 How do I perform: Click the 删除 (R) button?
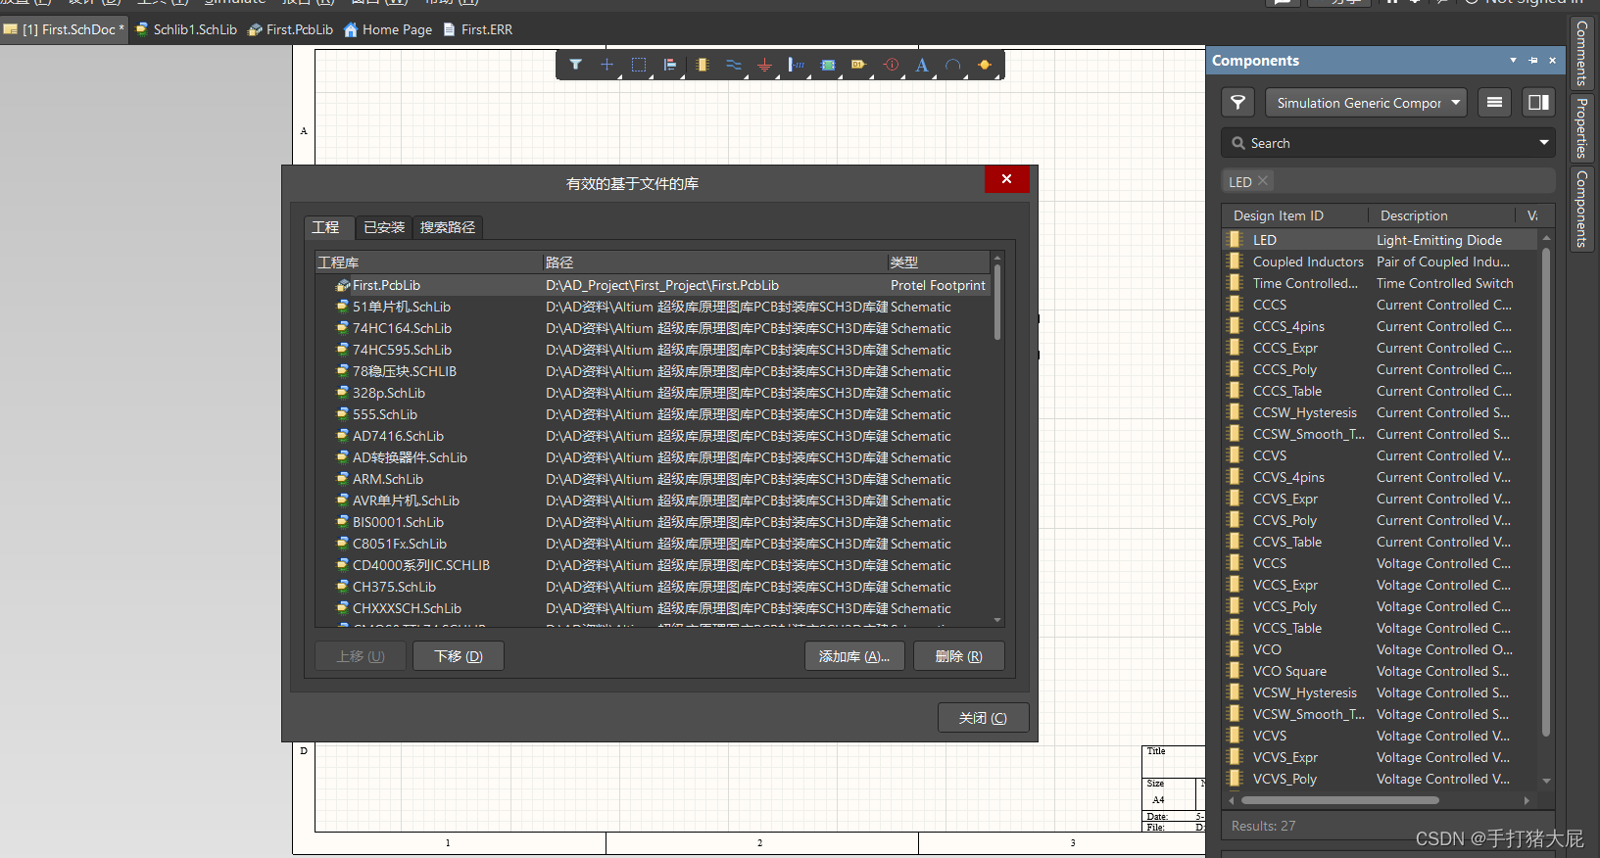click(959, 656)
